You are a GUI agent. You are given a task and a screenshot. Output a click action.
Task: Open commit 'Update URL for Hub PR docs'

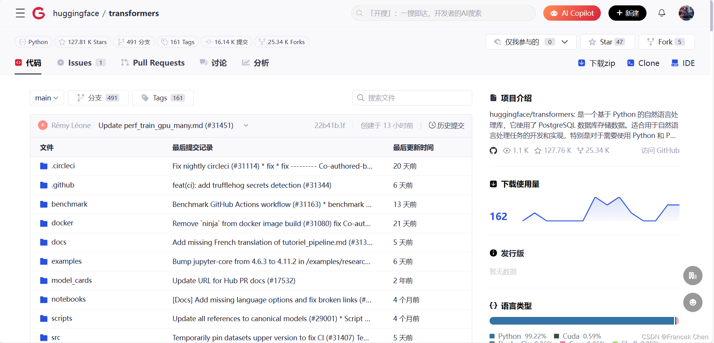click(234, 281)
